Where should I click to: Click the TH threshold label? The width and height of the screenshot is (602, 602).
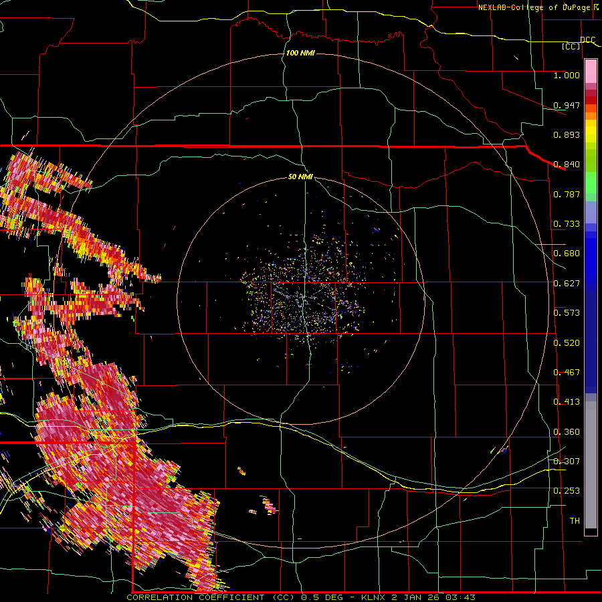[x=575, y=521]
